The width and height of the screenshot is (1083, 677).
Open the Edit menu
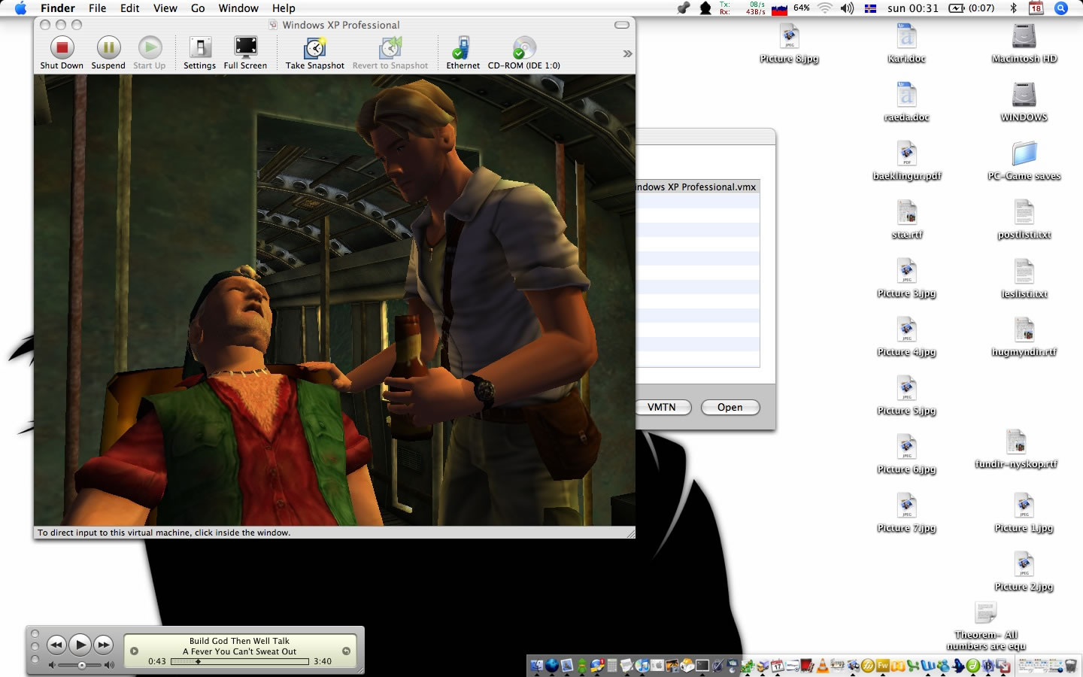click(x=130, y=8)
